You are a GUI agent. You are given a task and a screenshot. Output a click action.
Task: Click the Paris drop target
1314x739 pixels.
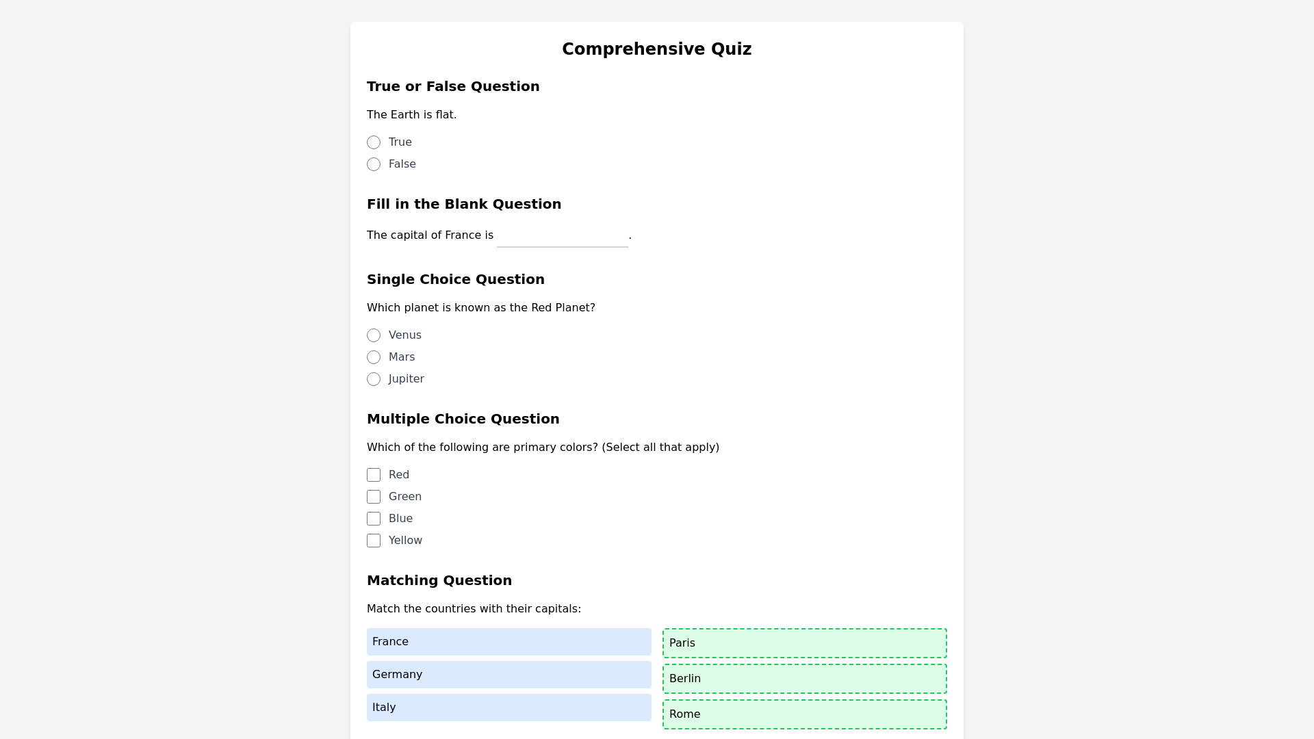805,643
